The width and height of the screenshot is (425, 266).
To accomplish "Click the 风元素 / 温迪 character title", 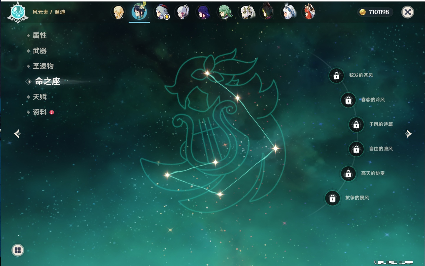I will (x=49, y=12).
